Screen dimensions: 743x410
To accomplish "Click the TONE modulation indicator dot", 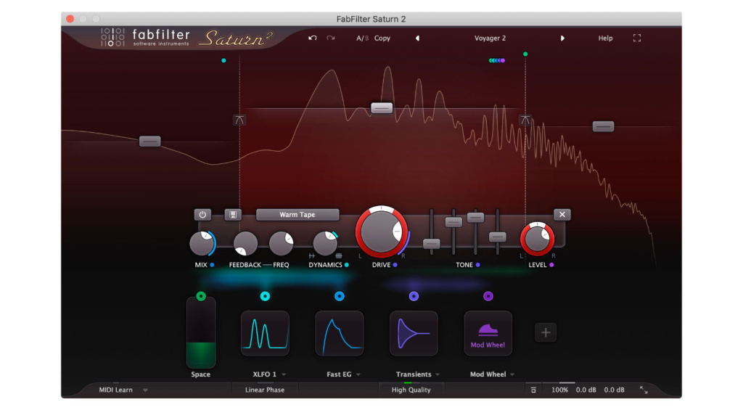I will tap(478, 265).
